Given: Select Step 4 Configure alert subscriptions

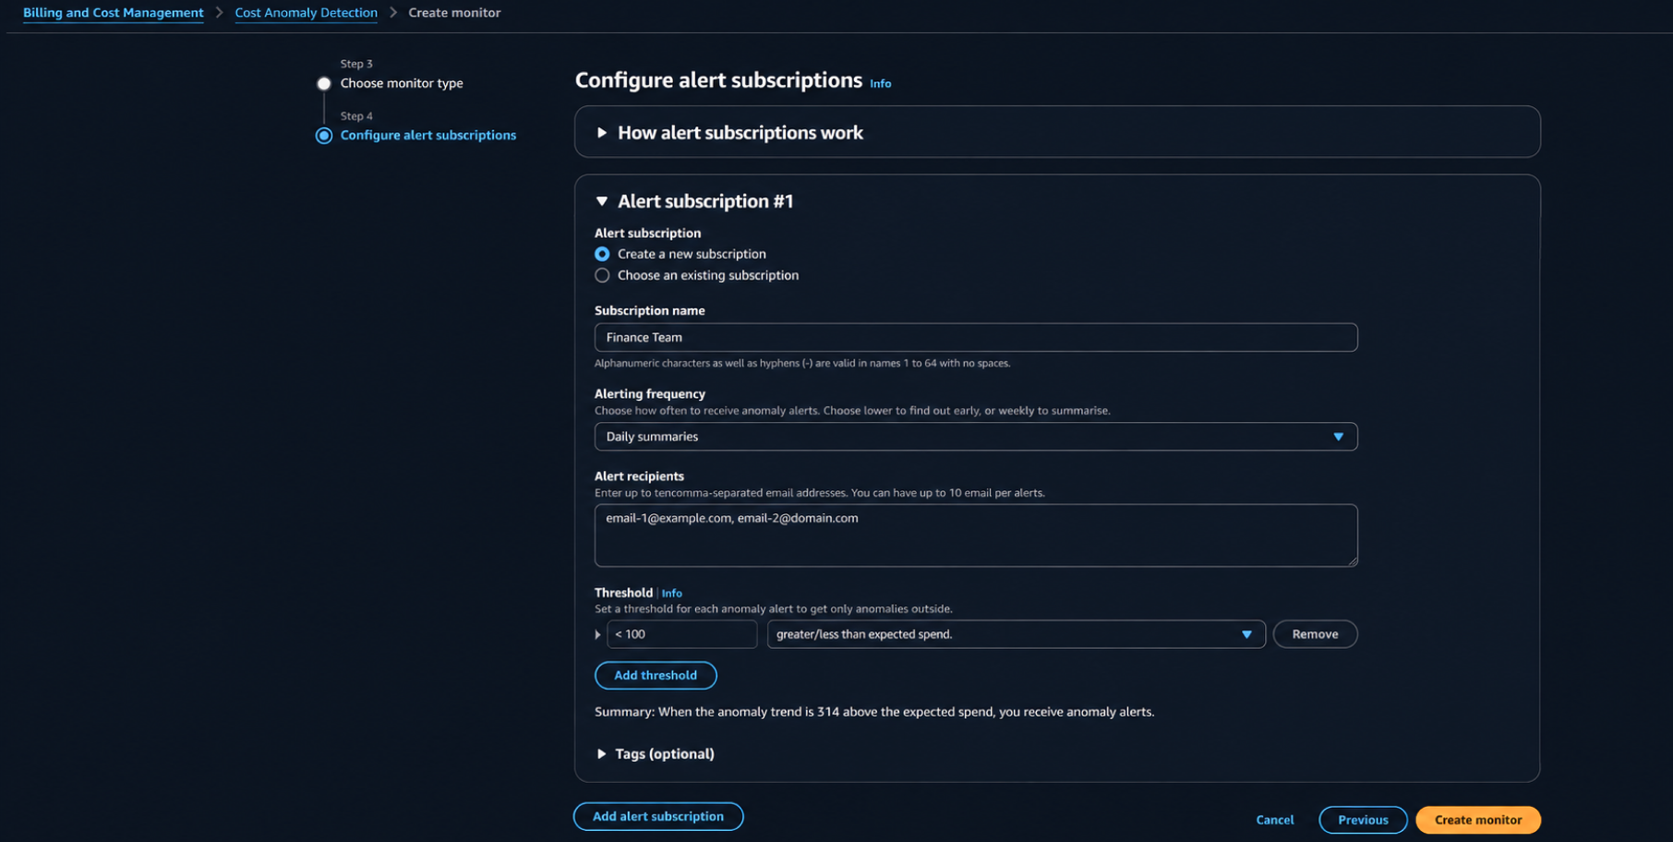Looking at the screenshot, I should point(427,135).
